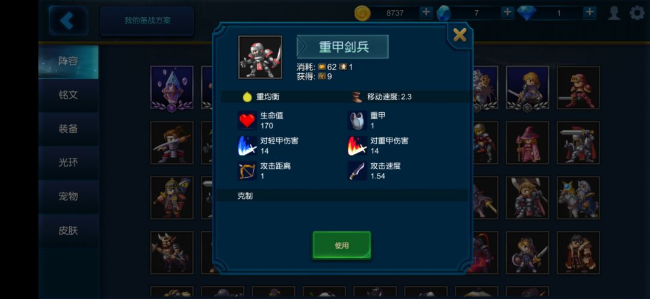Add gold coins with plus button
650x299 pixels.
coord(426,13)
